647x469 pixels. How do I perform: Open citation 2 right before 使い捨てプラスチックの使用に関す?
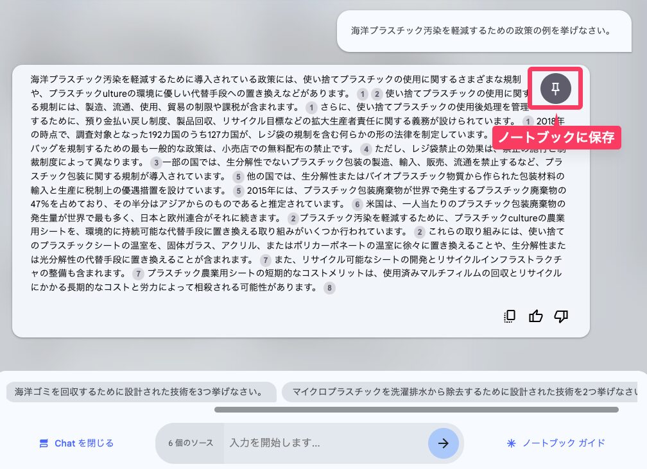coord(377,94)
